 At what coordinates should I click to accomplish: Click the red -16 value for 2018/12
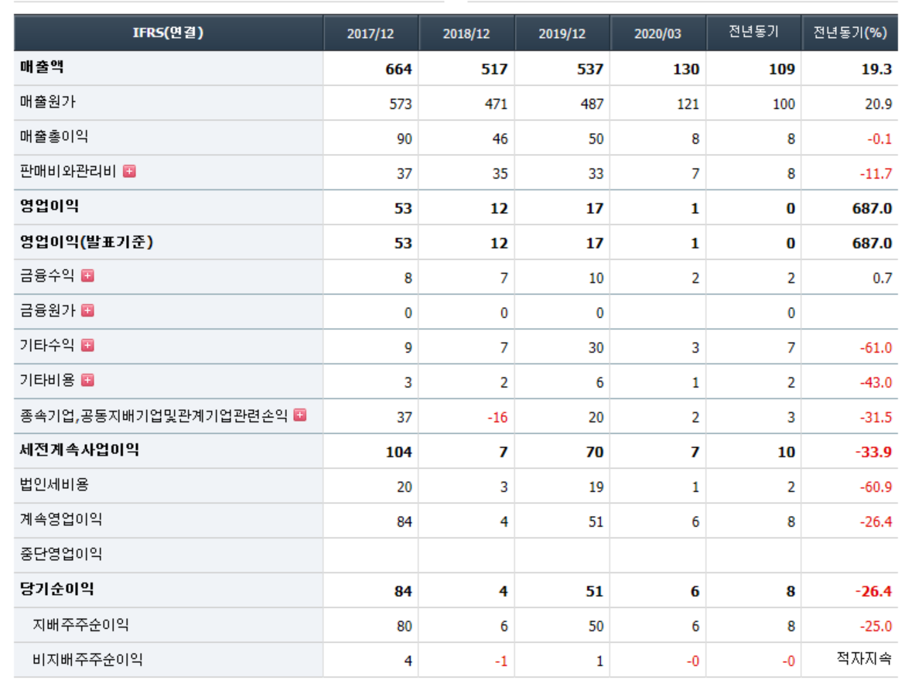[x=498, y=418]
